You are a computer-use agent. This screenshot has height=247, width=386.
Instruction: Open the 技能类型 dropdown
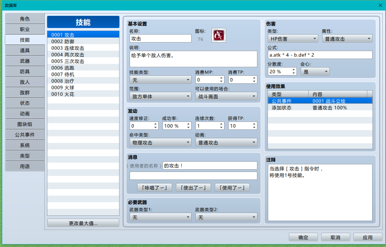pyautogui.click(x=161, y=80)
